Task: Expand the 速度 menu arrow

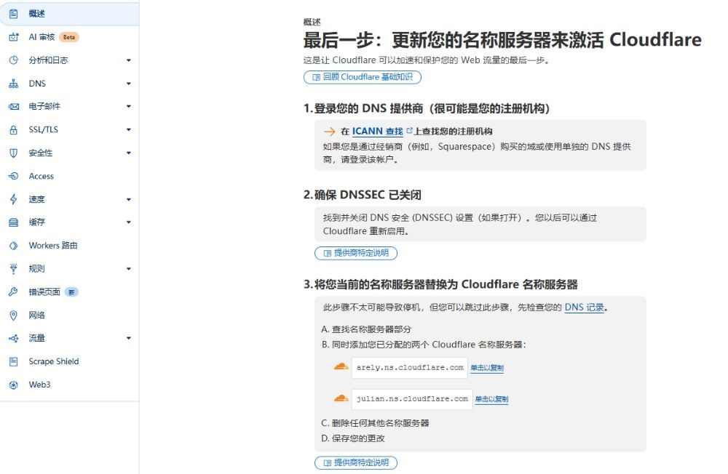Action: coord(129,199)
